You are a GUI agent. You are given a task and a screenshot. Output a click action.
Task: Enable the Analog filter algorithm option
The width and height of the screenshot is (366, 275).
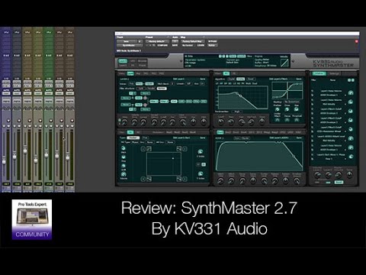[x=240, y=79]
